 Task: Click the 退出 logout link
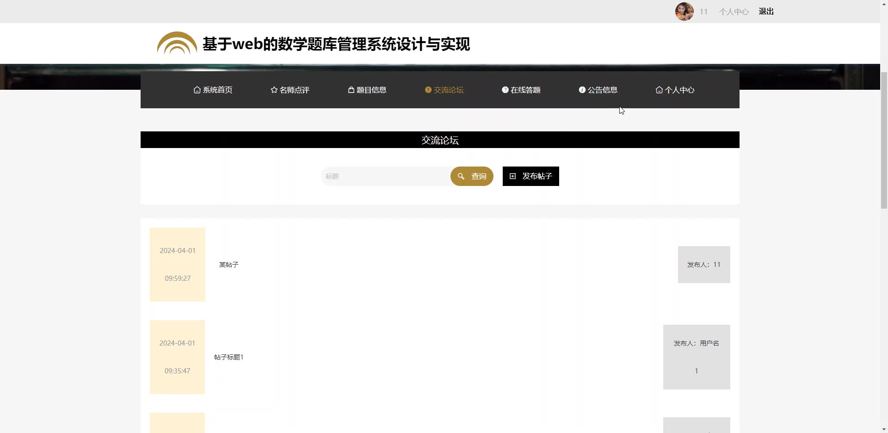tap(766, 12)
